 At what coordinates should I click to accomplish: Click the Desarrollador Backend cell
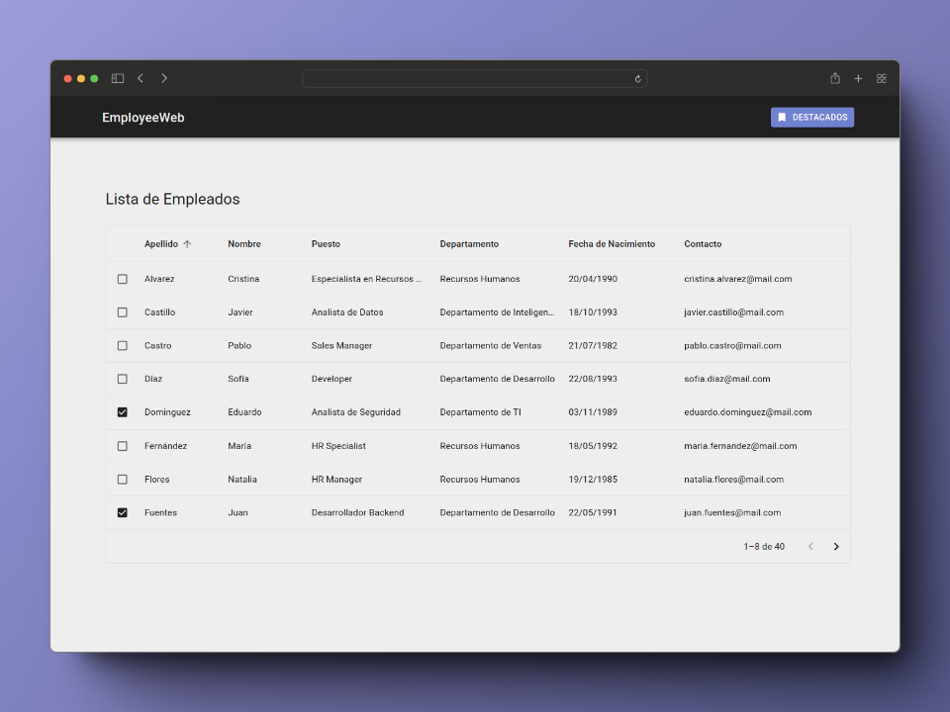[x=357, y=513]
